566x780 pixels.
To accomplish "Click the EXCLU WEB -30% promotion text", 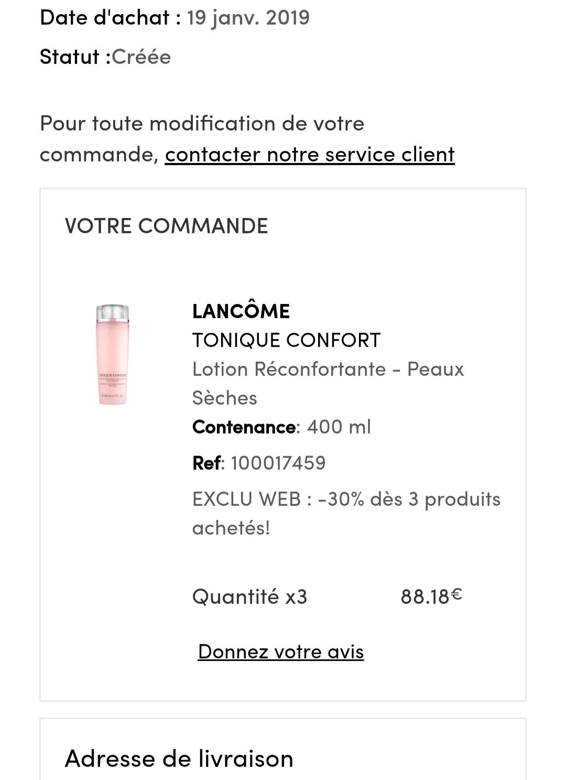I will [x=346, y=513].
